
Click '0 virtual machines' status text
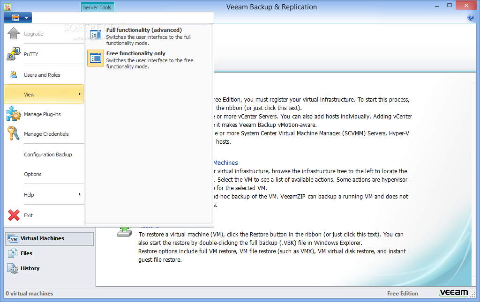coord(30,294)
